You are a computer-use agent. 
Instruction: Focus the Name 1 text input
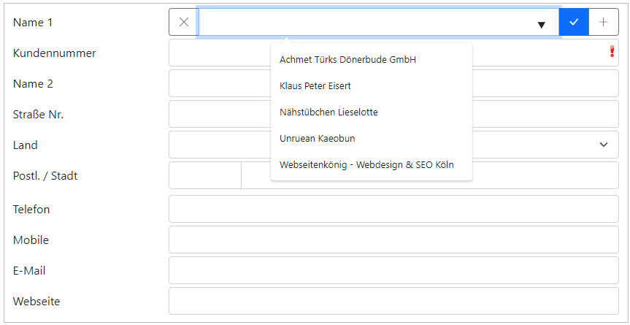click(x=365, y=22)
